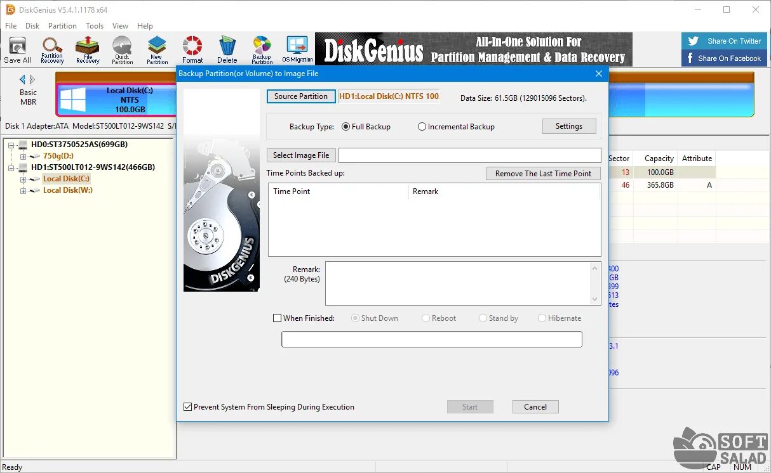This screenshot has width=771, height=473.
Task: Select Local Disk(W:) in disk tree
Action: (68, 190)
